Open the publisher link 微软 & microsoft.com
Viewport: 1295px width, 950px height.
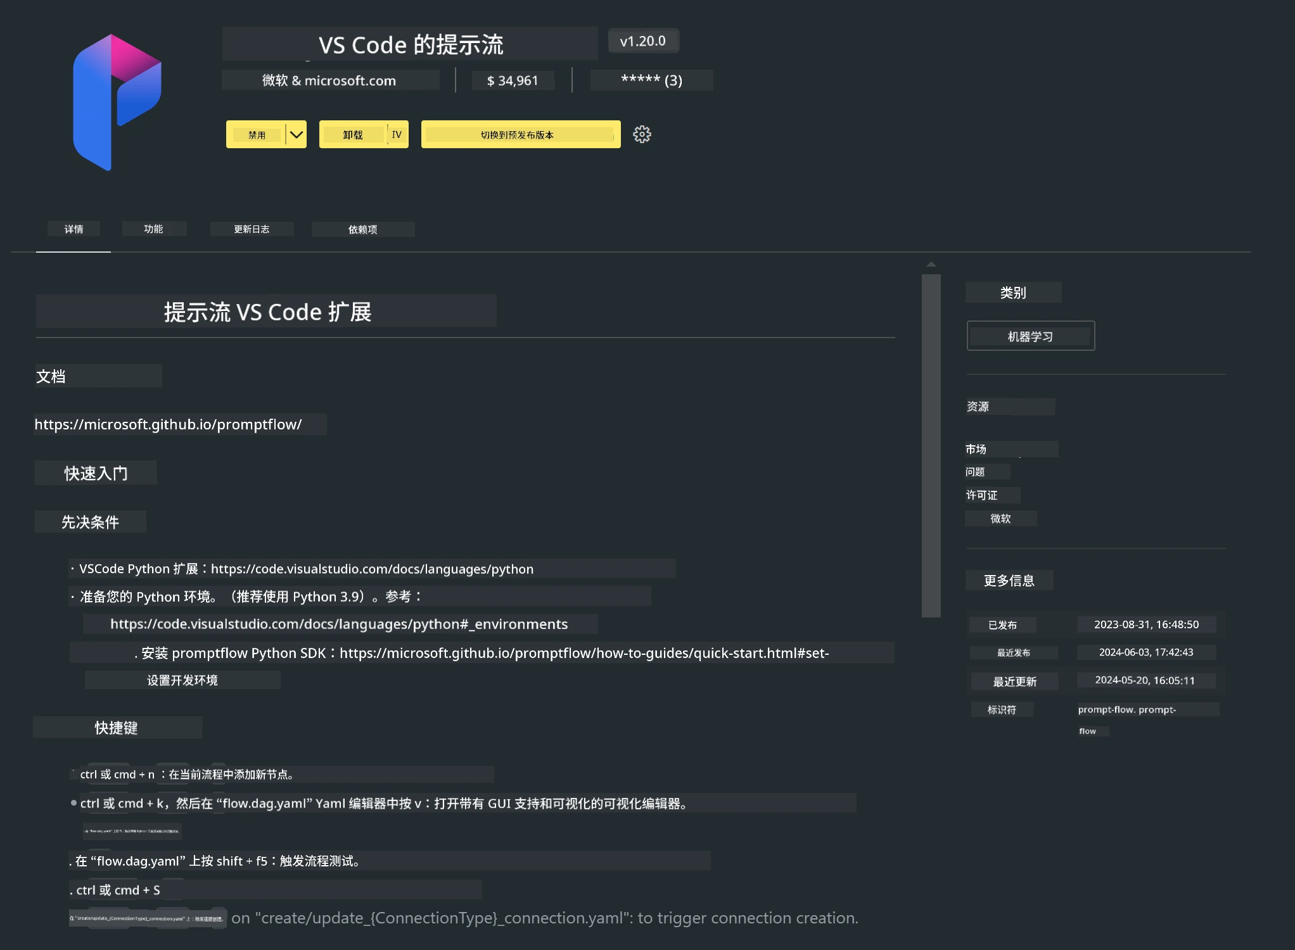[x=329, y=80]
